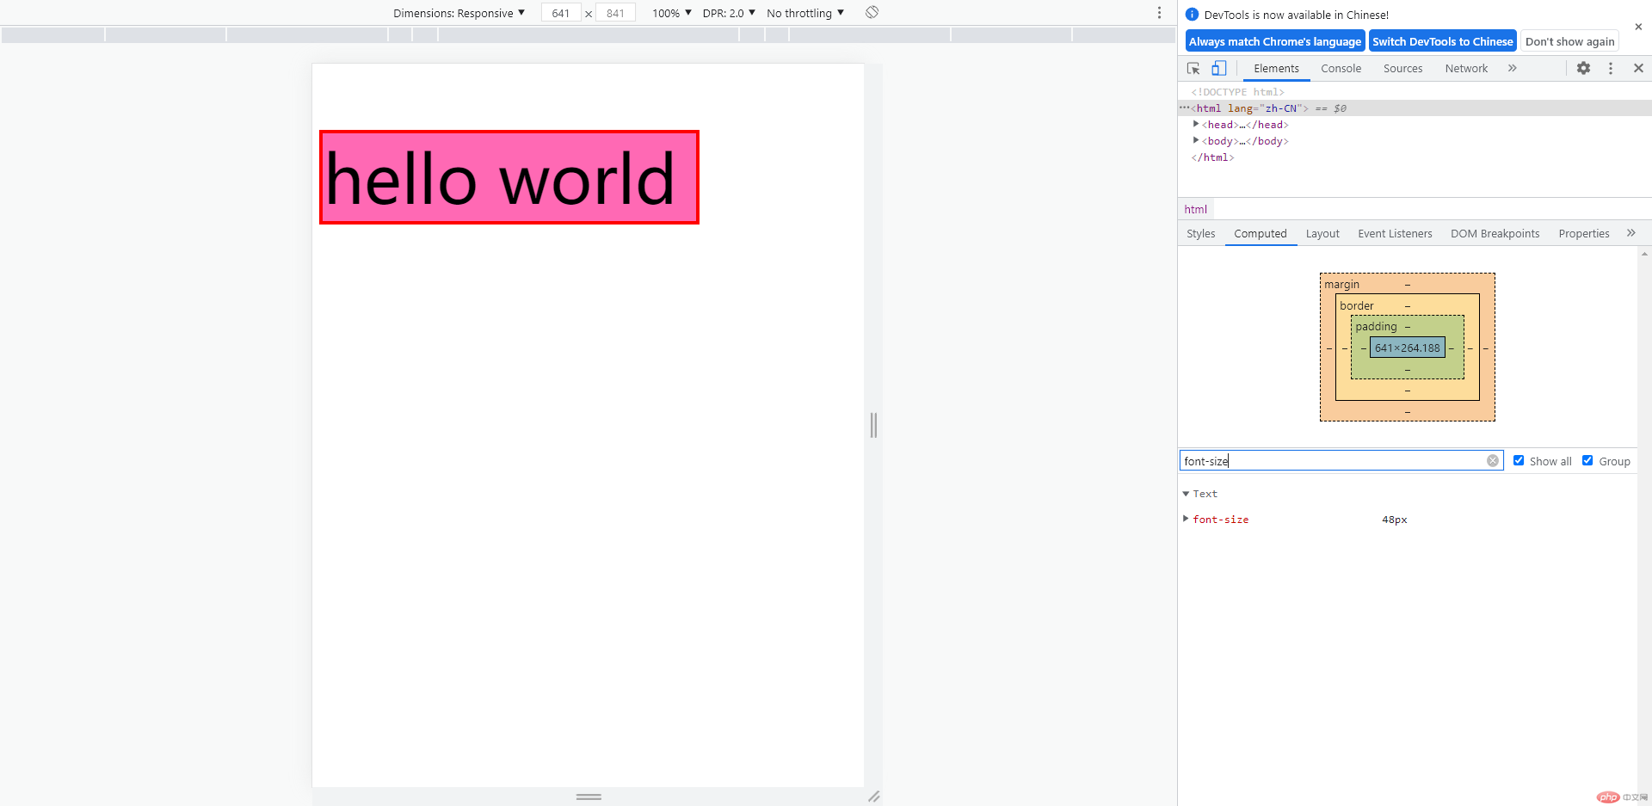This screenshot has width=1652, height=806.
Task: Open the Properties pane tab
Action: click(1583, 233)
